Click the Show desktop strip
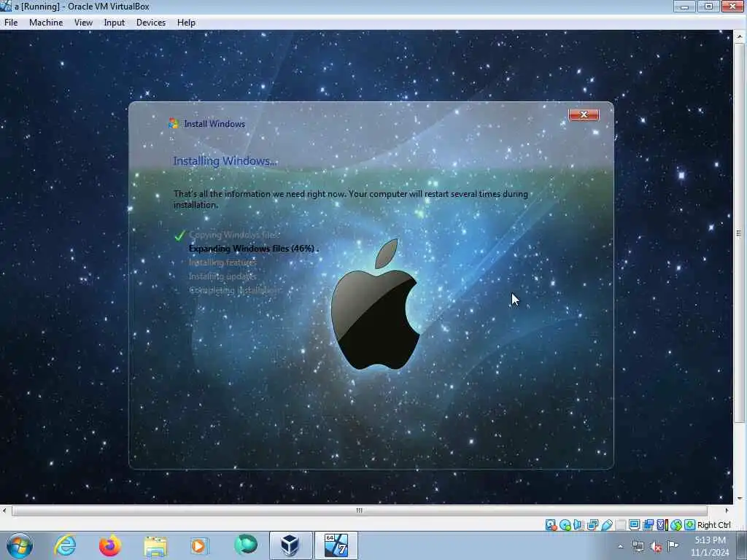The height and width of the screenshot is (560, 747). pos(742,546)
